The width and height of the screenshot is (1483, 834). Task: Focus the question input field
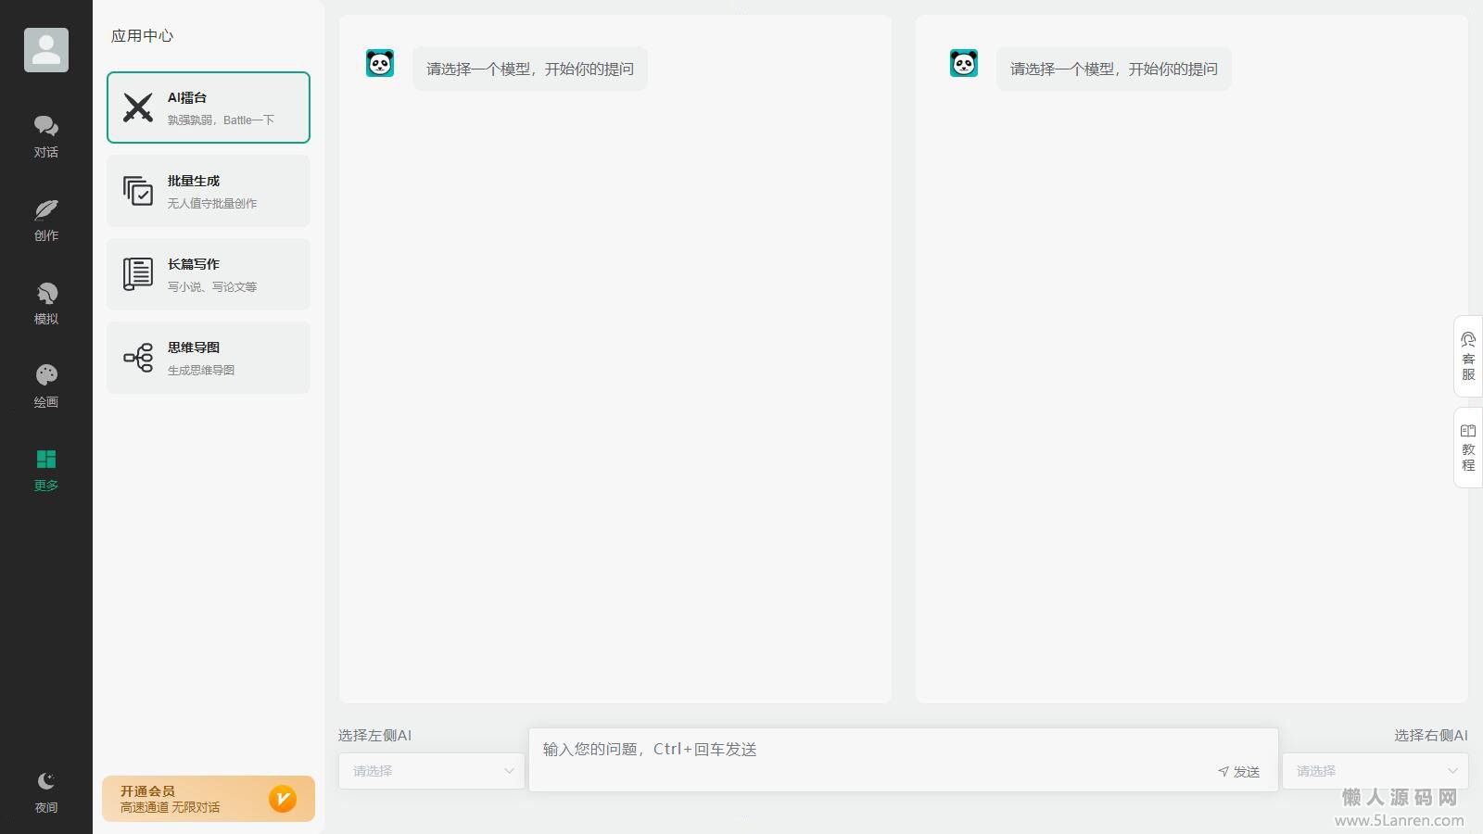[871, 750]
